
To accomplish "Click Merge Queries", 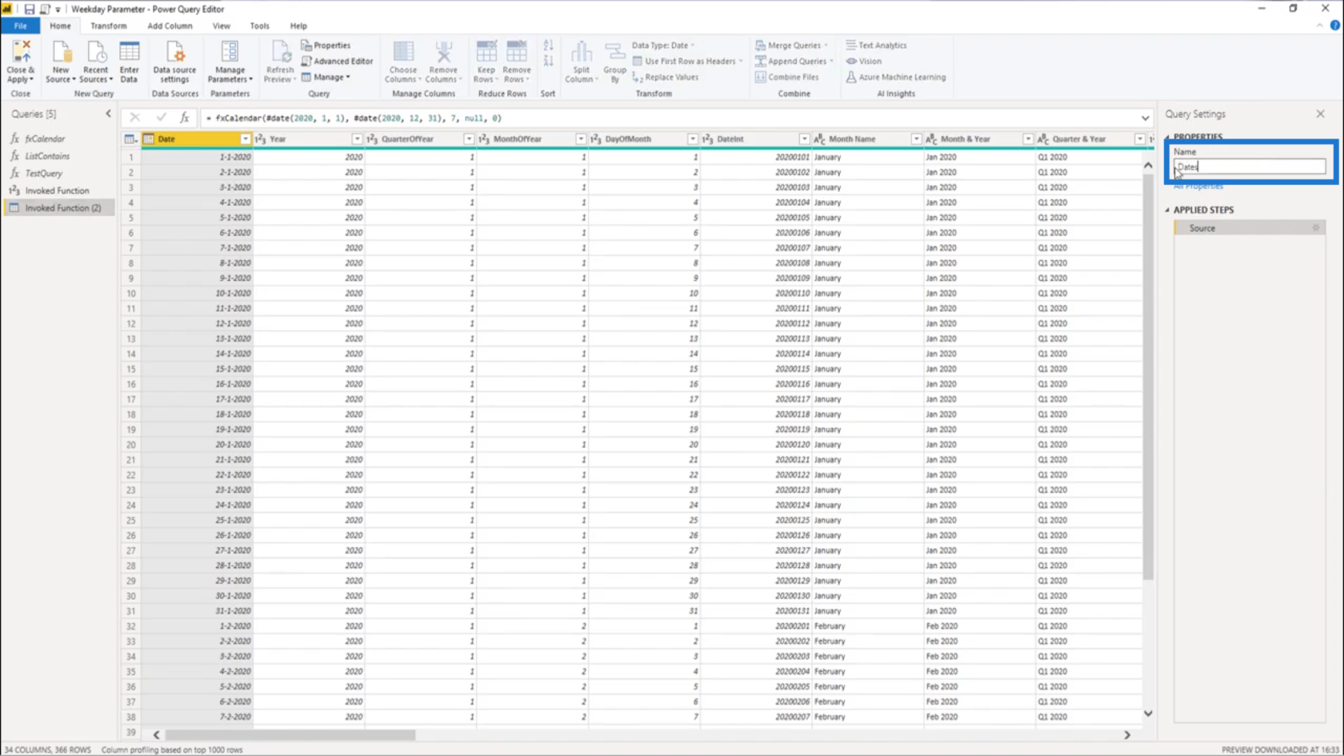I will 792,46.
